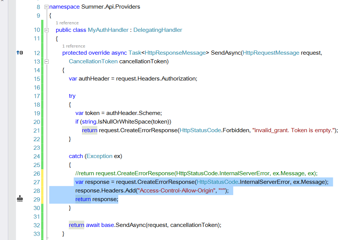Image resolution: width=344 pixels, height=240 pixels.
Task: Click the DelegatingHandler base class name
Action: pos(158,30)
